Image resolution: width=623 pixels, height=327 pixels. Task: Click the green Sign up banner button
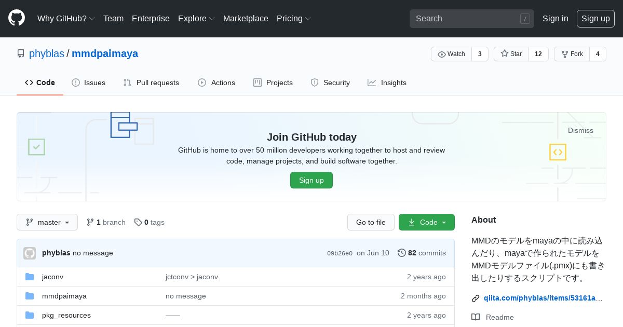click(x=311, y=180)
